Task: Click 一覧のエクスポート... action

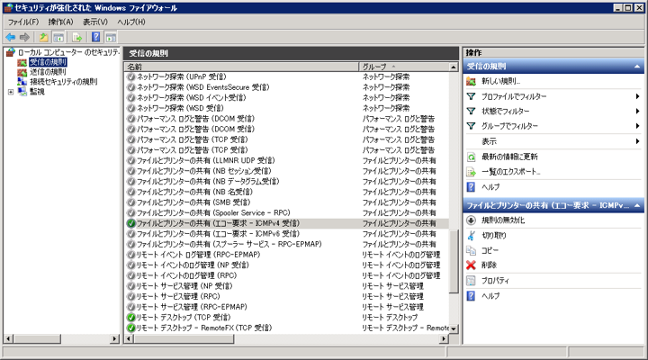Action: pos(511,172)
